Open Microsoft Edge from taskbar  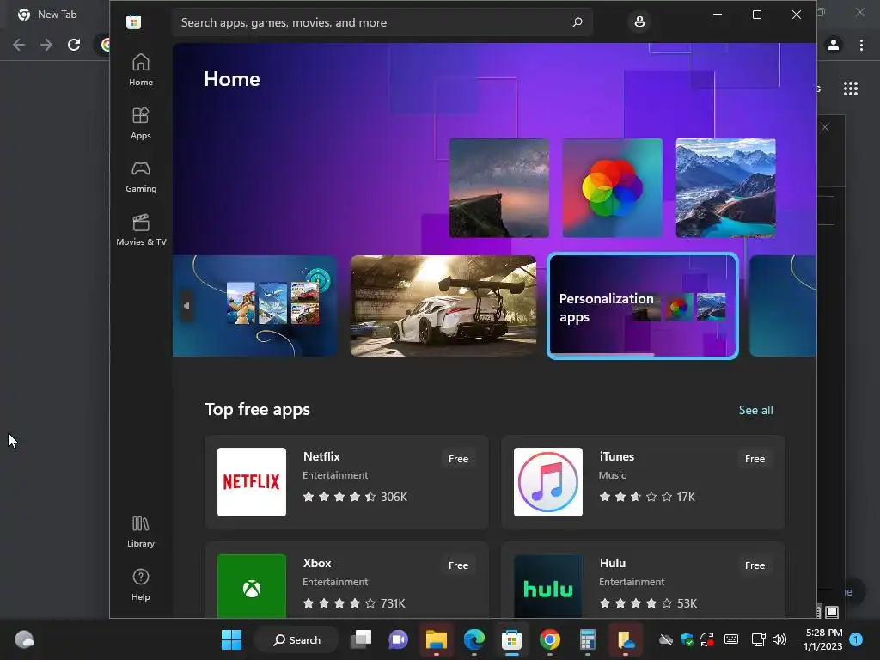[x=474, y=639]
